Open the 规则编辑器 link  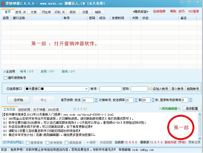(170, 109)
